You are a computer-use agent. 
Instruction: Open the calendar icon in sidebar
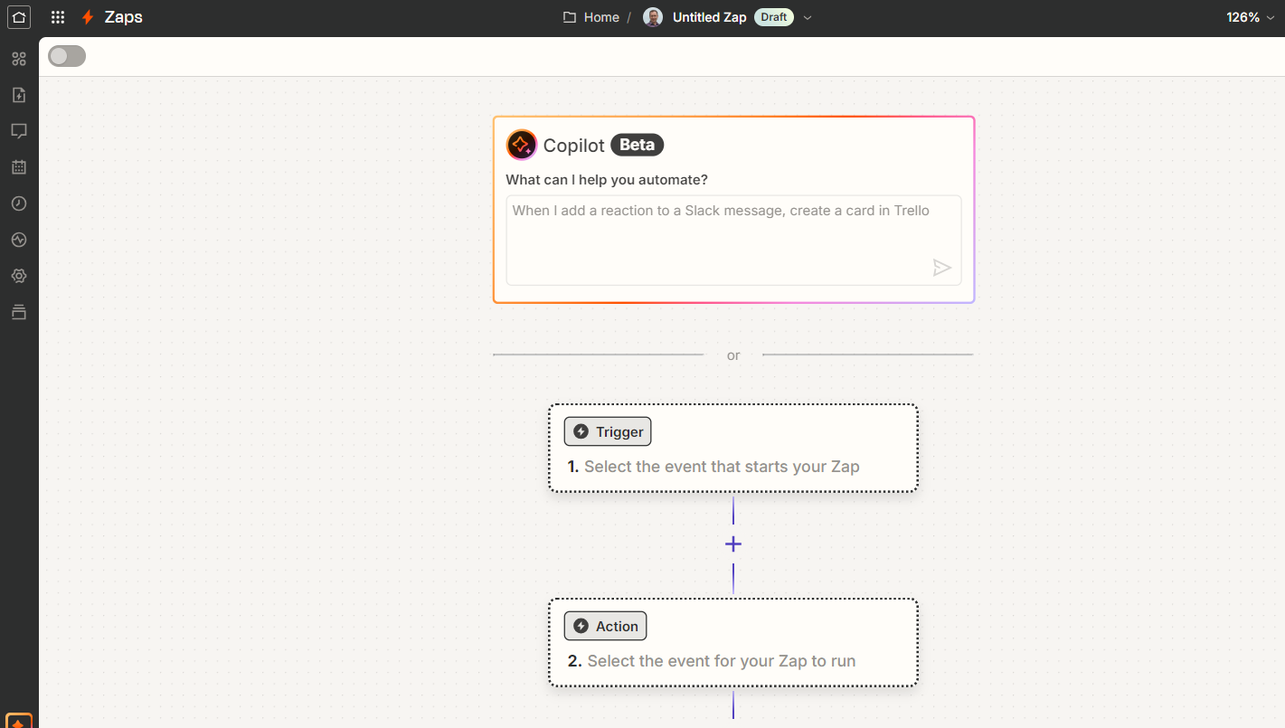click(x=19, y=167)
